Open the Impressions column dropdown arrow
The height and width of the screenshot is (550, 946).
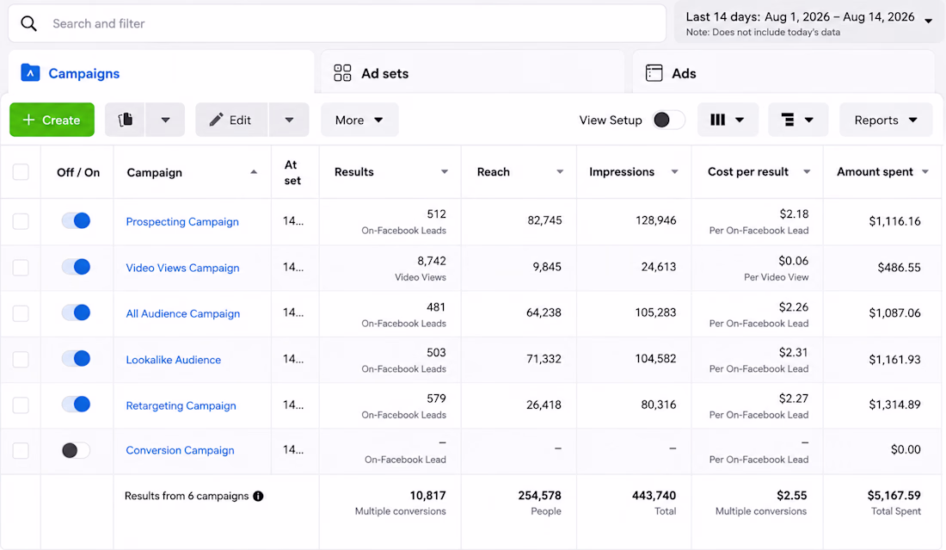(x=674, y=172)
